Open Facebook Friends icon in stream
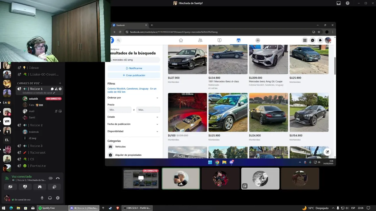The image size is (376, 211). tap(200, 40)
